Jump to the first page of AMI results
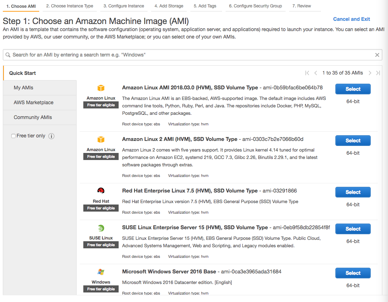The height and width of the screenshot is (302, 388). tap(307, 73)
